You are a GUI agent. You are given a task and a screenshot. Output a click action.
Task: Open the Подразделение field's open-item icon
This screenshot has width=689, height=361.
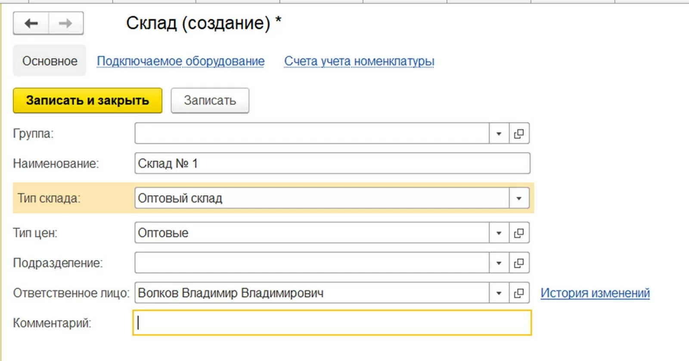[519, 263]
